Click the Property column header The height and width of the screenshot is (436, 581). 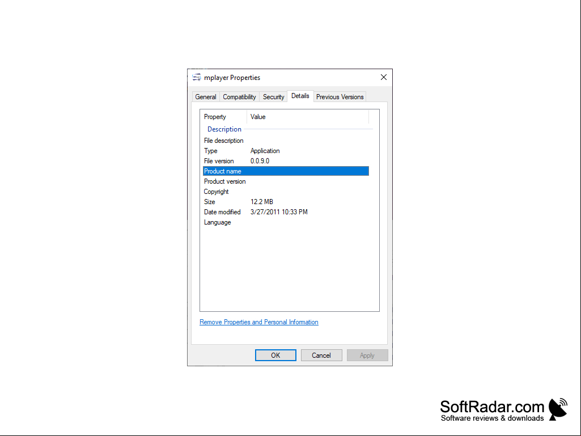[223, 117]
